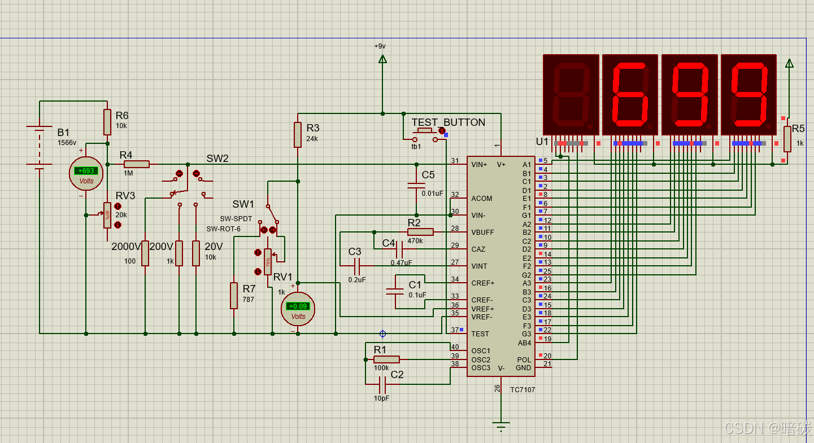
Task: Increase RV3 with its up arrow
Action: point(118,207)
